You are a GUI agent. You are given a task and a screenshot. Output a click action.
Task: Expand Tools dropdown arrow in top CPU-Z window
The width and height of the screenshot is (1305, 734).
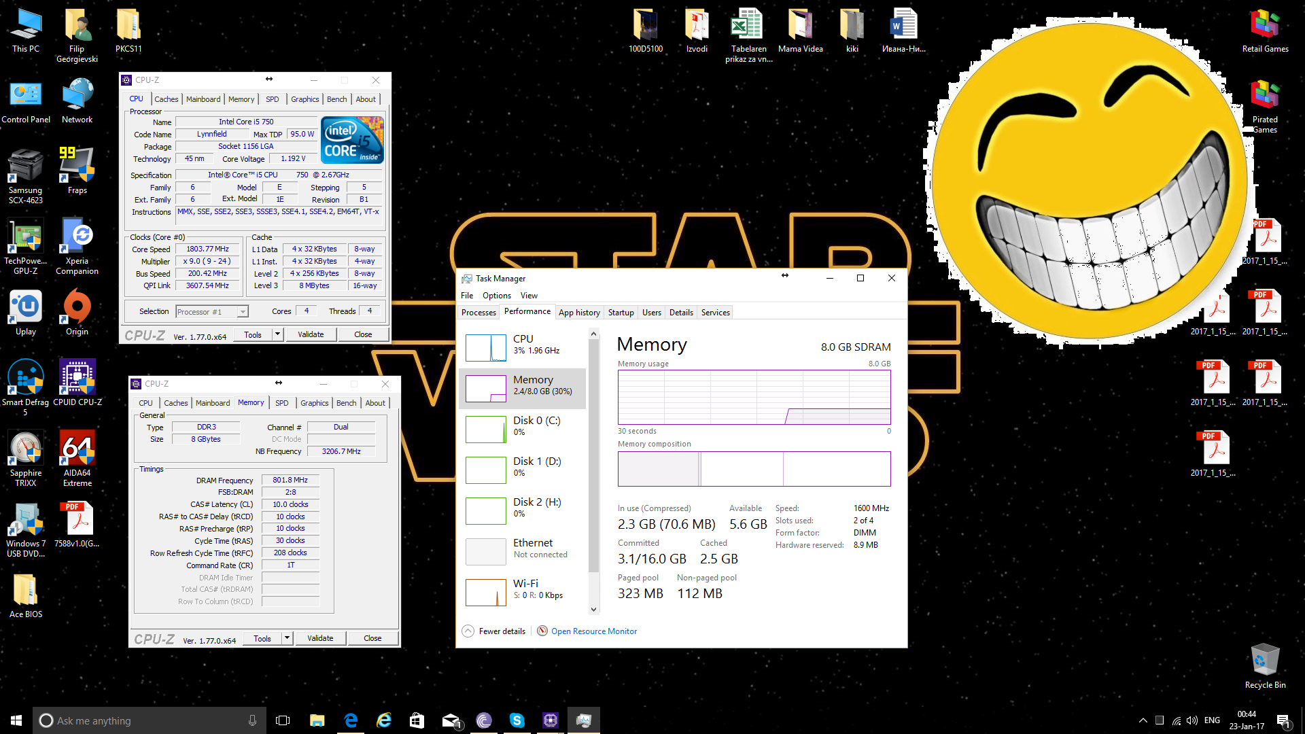[x=277, y=334]
